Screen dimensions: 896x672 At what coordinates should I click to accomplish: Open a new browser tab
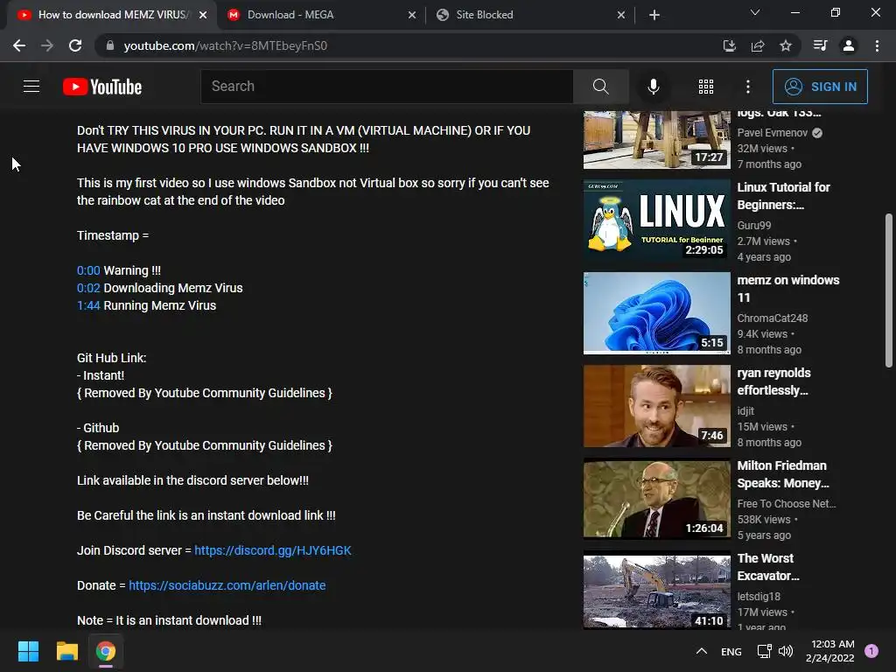coord(654,15)
